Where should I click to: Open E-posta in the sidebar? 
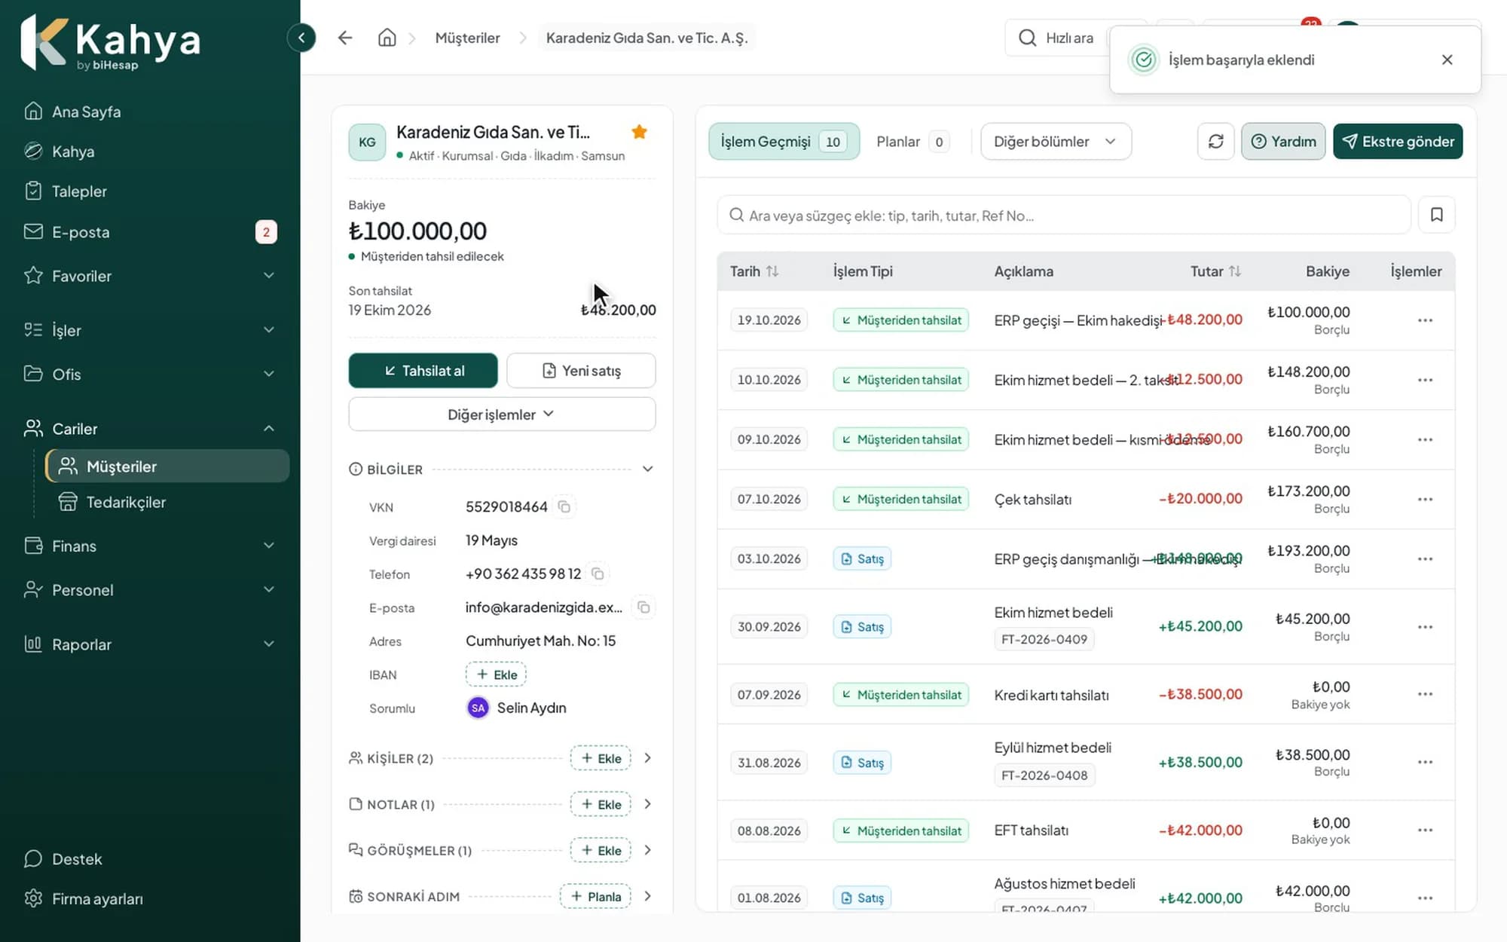(151, 232)
